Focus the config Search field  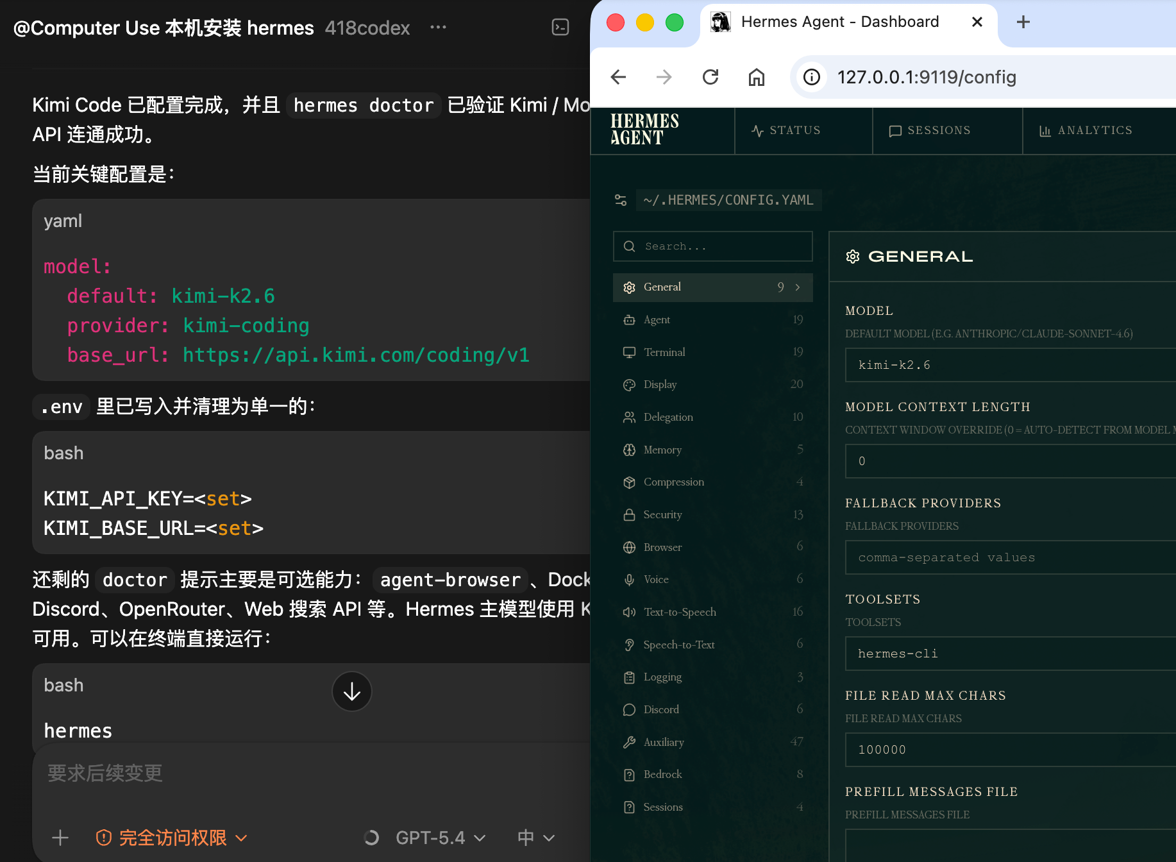[713, 246]
